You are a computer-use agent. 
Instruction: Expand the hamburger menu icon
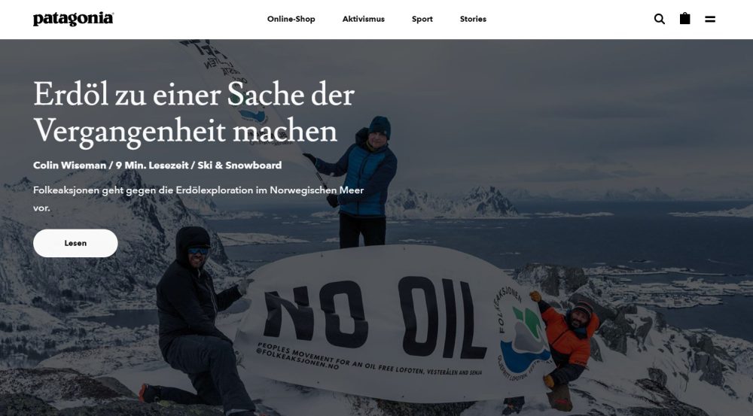point(710,20)
